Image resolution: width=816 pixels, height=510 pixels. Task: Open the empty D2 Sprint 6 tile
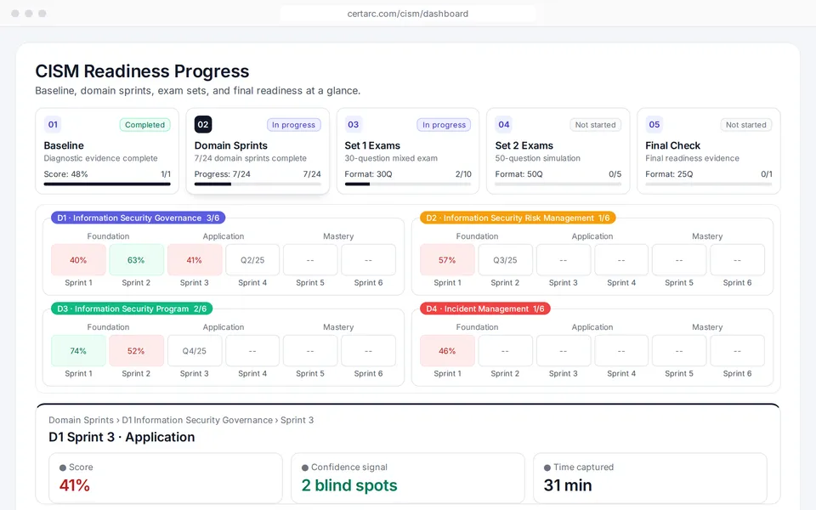click(738, 260)
